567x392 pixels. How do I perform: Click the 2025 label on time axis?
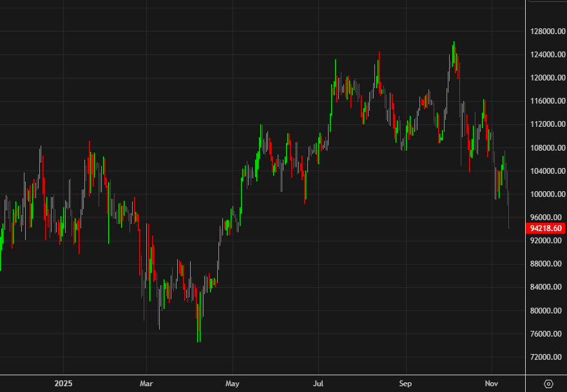coord(63,384)
